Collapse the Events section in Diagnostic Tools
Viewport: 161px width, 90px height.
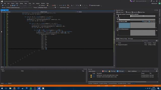(116, 18)
